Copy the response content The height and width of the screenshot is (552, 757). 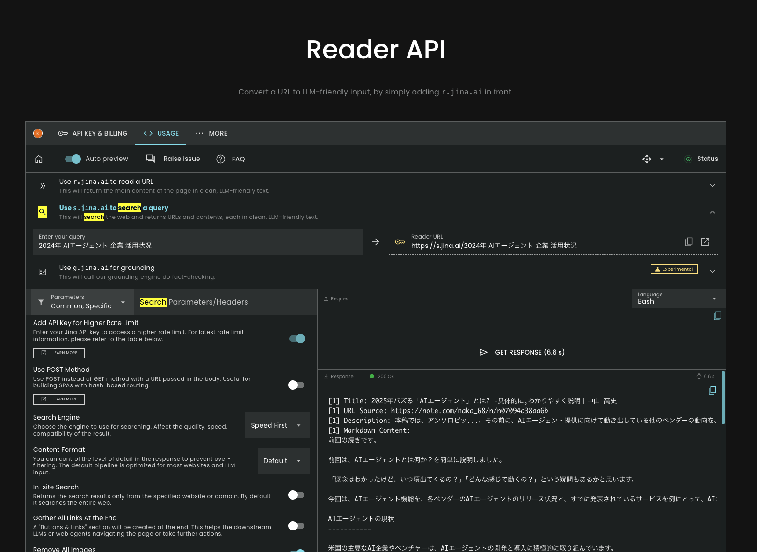pyautogui.click(x=712, y=391)
